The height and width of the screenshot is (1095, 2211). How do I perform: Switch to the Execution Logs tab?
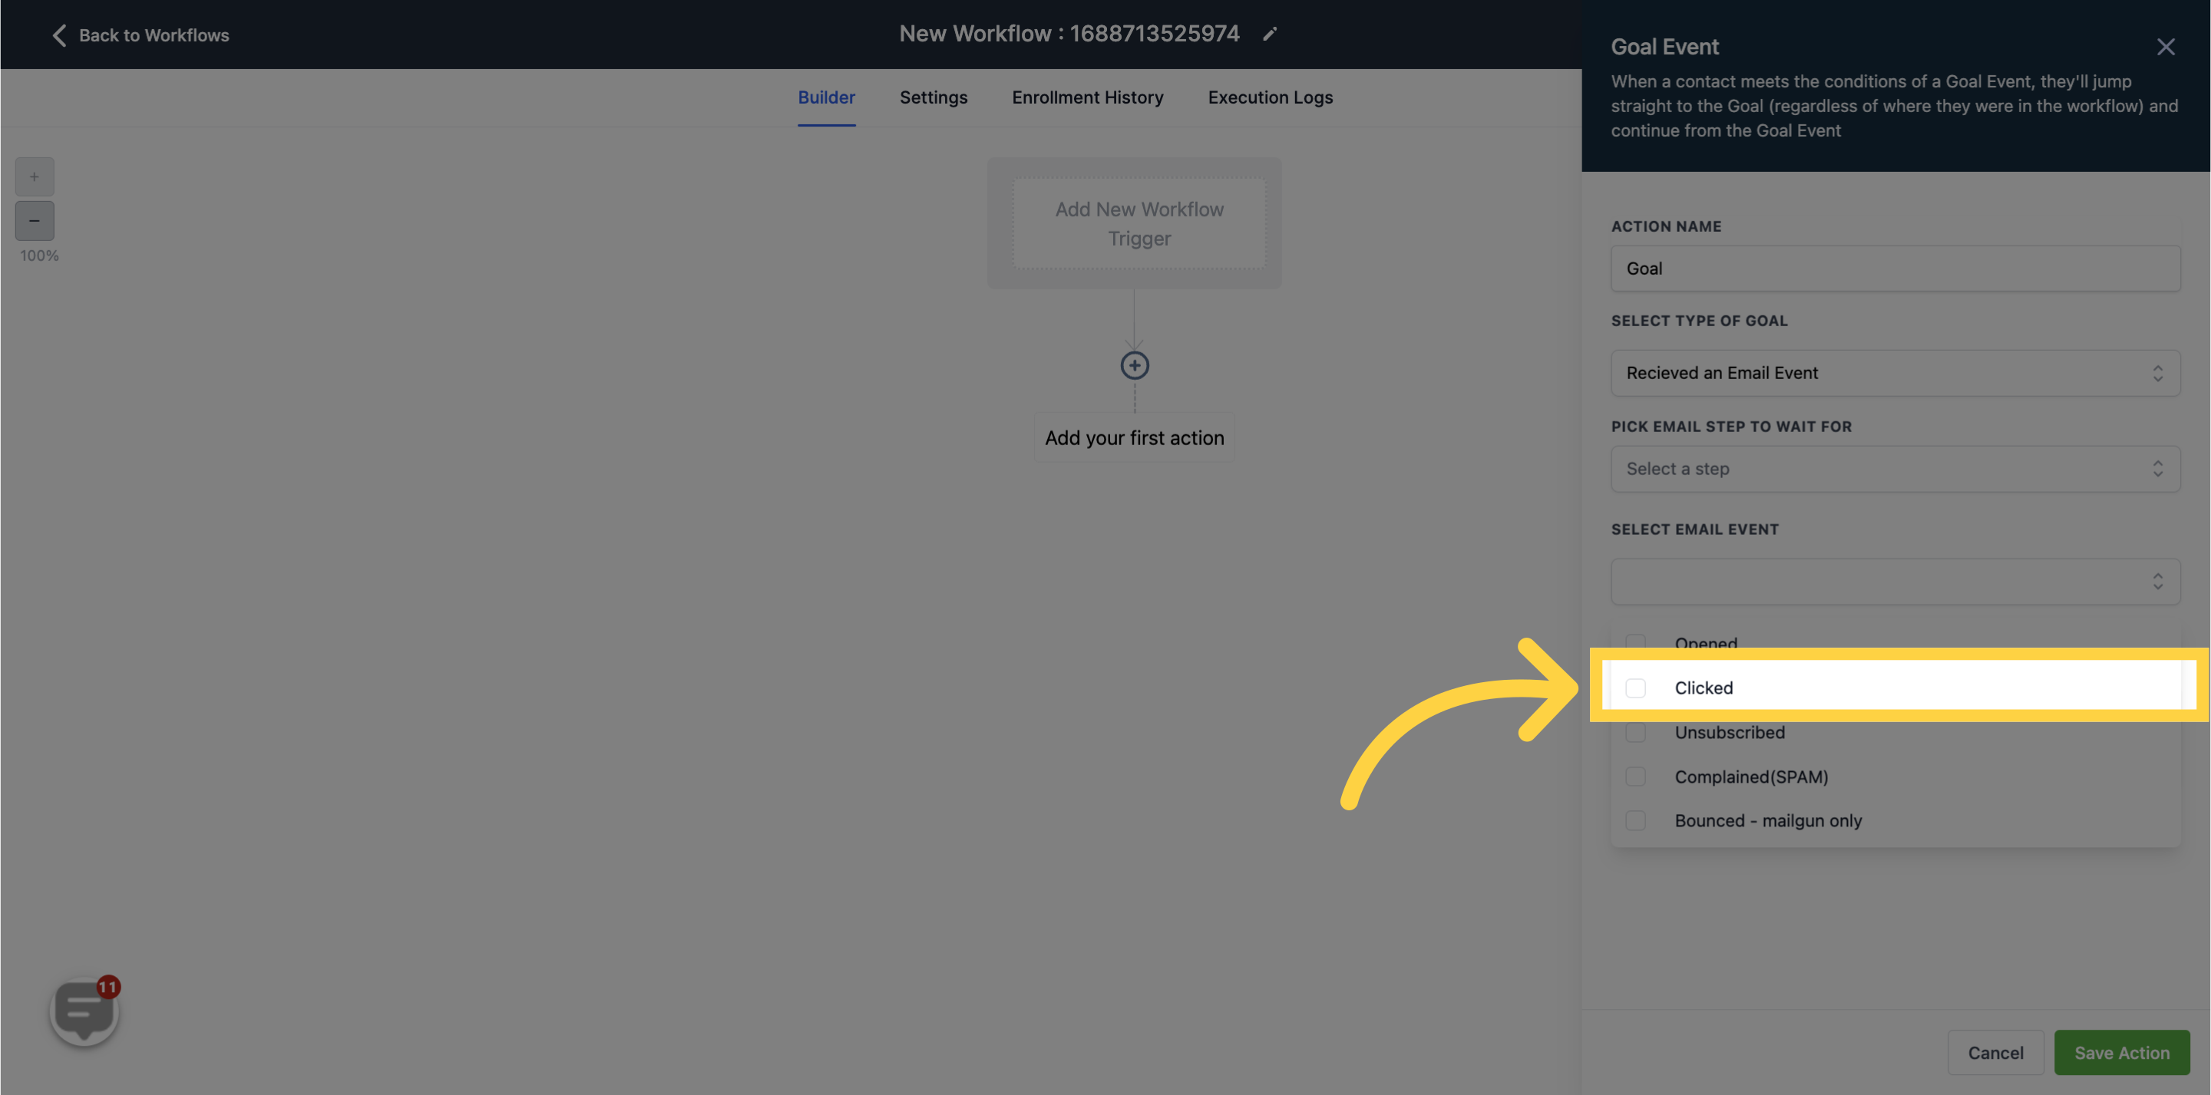click(1271, 97)
